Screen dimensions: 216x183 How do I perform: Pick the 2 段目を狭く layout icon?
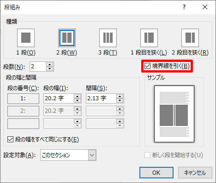(190, 38)
